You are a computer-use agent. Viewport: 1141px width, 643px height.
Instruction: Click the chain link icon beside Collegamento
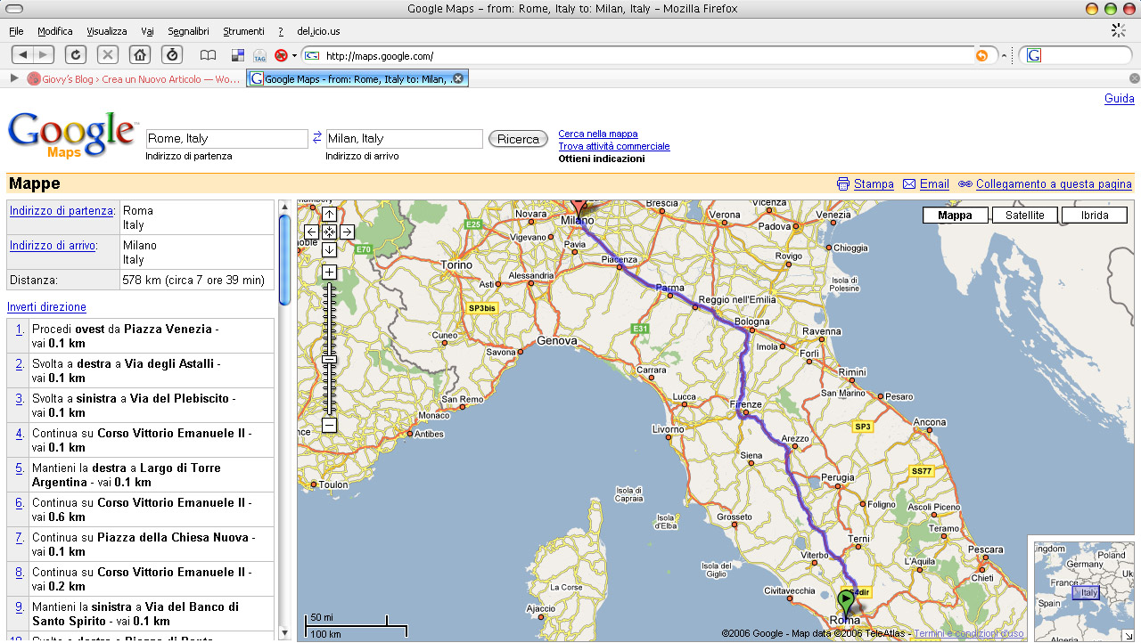pos(965,184)
